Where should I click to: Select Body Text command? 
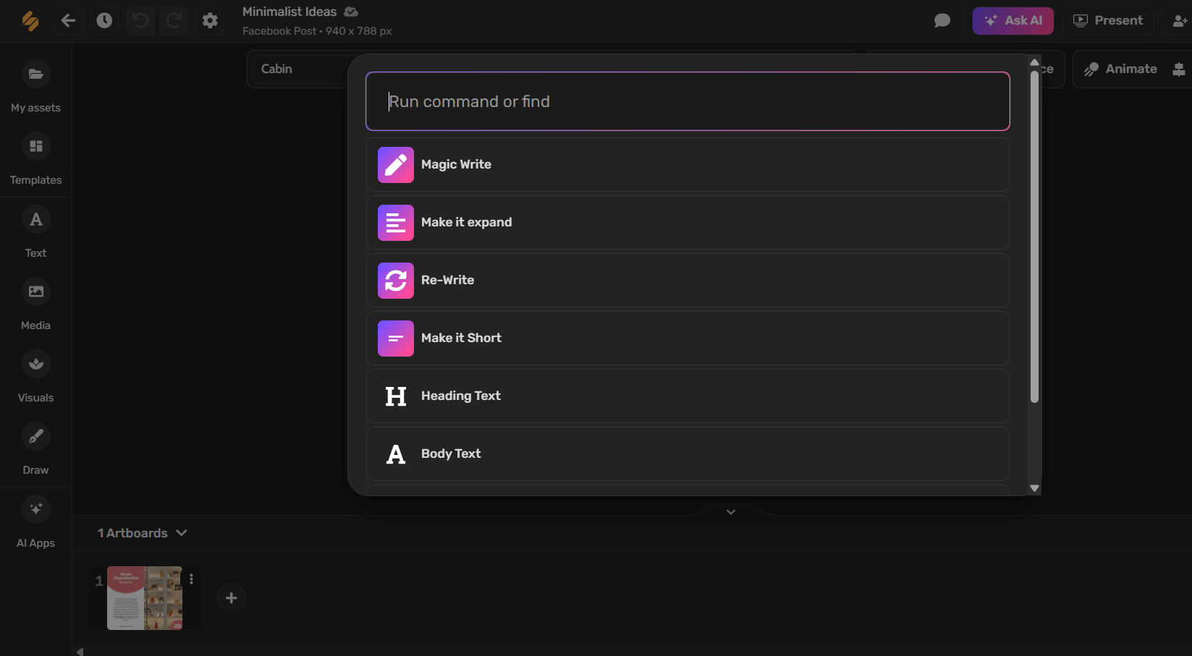(688, 453)
